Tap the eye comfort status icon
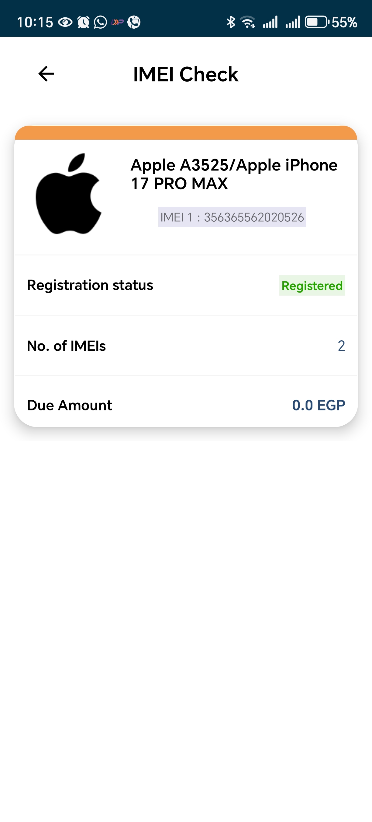Viewport: 372px width, 822px height. (x=65, y=22)
